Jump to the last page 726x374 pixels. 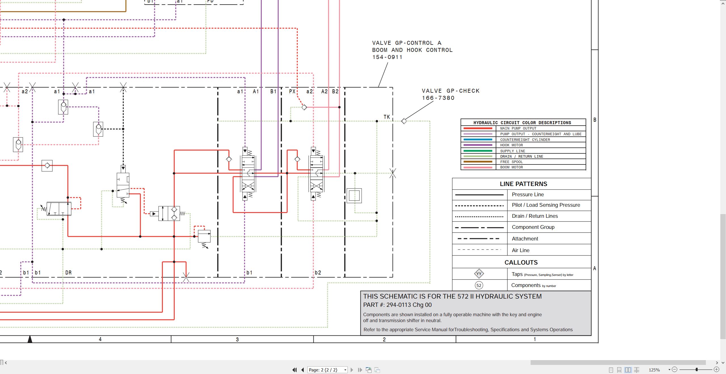pyautogui.click(x=360, y=370)
